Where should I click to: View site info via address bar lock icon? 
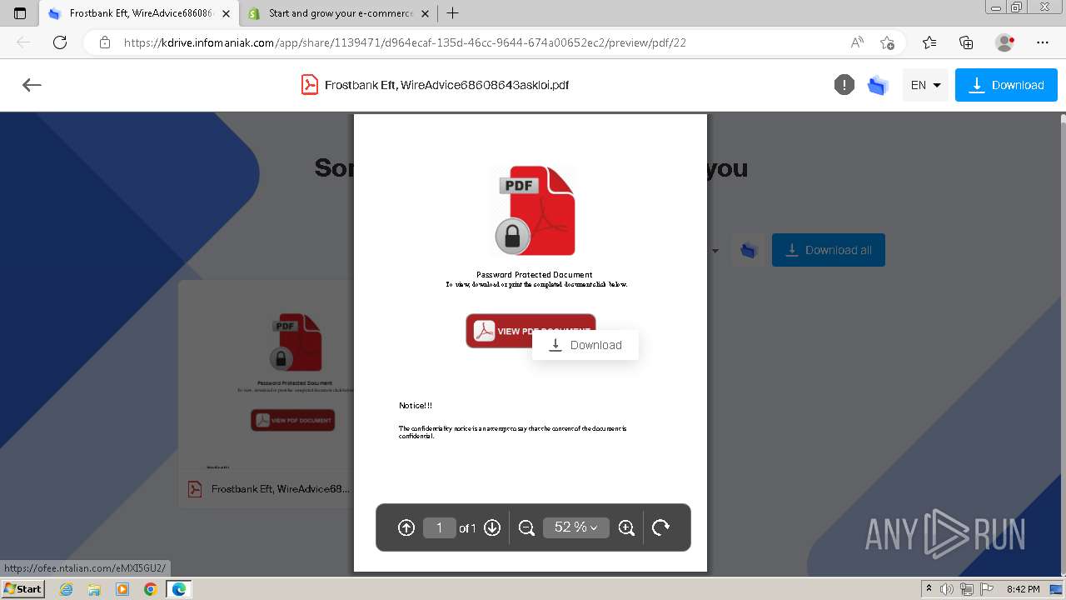[x=105, y=42]
